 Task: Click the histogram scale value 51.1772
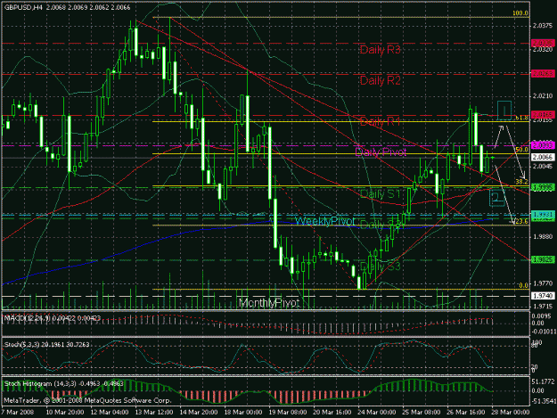pos(544,381)
